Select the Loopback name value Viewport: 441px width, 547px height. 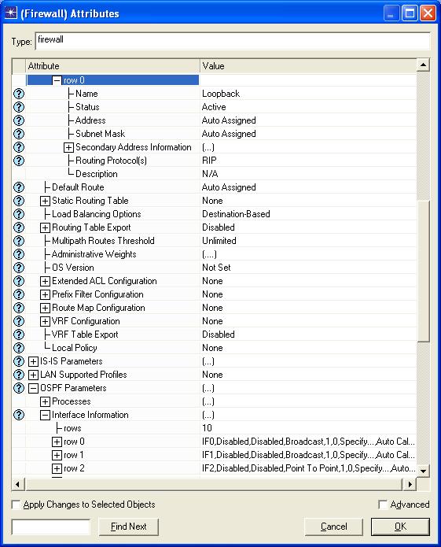pos(221,94)
